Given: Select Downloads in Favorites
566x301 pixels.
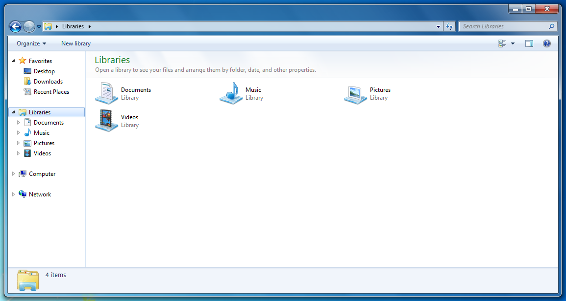Looking at the screenshot, I should [x=48, y=82].
